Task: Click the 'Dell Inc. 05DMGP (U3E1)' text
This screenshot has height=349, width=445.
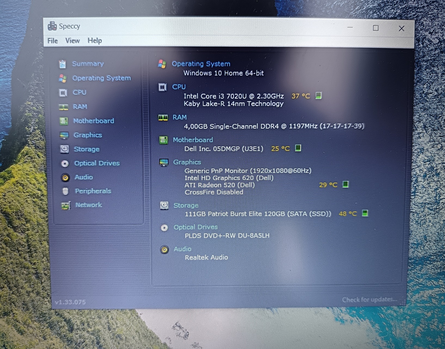Action: click(x=224, y=149)
